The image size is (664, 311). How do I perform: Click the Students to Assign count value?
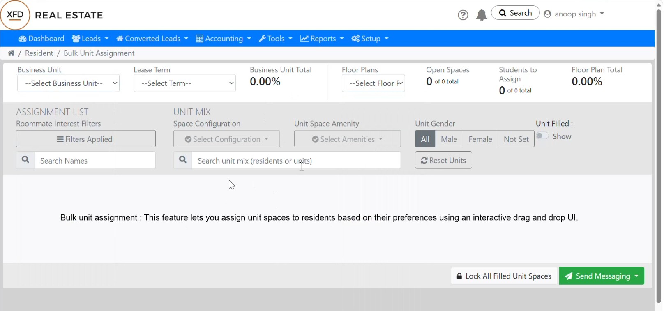pos(515,90)
